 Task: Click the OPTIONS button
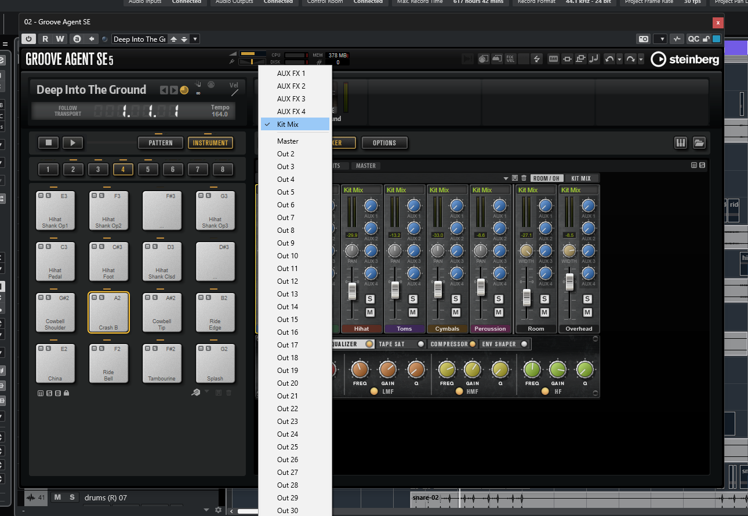pos(384,143)
